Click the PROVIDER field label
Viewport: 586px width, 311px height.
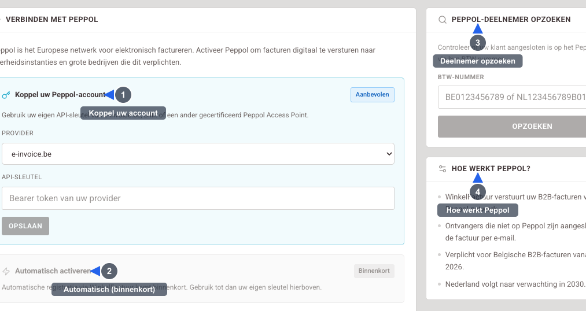17,134
